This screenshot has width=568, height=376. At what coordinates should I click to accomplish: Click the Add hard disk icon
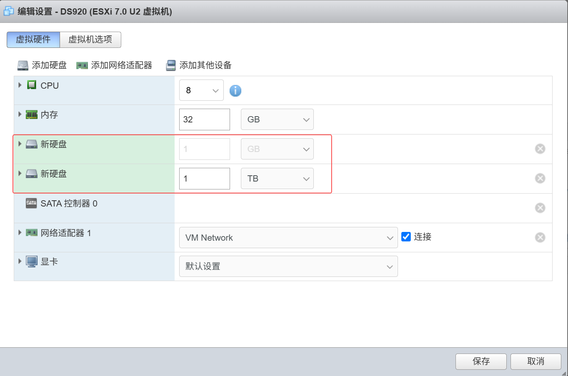[x=23, y=65]
